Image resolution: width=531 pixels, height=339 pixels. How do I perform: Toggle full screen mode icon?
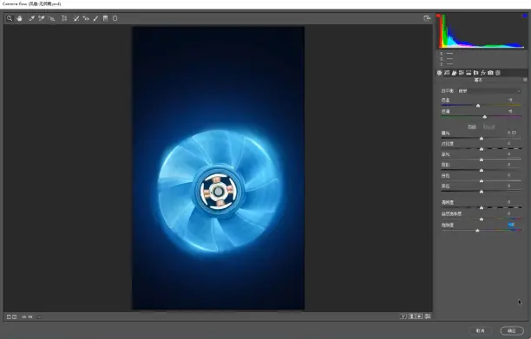point(427,18)
